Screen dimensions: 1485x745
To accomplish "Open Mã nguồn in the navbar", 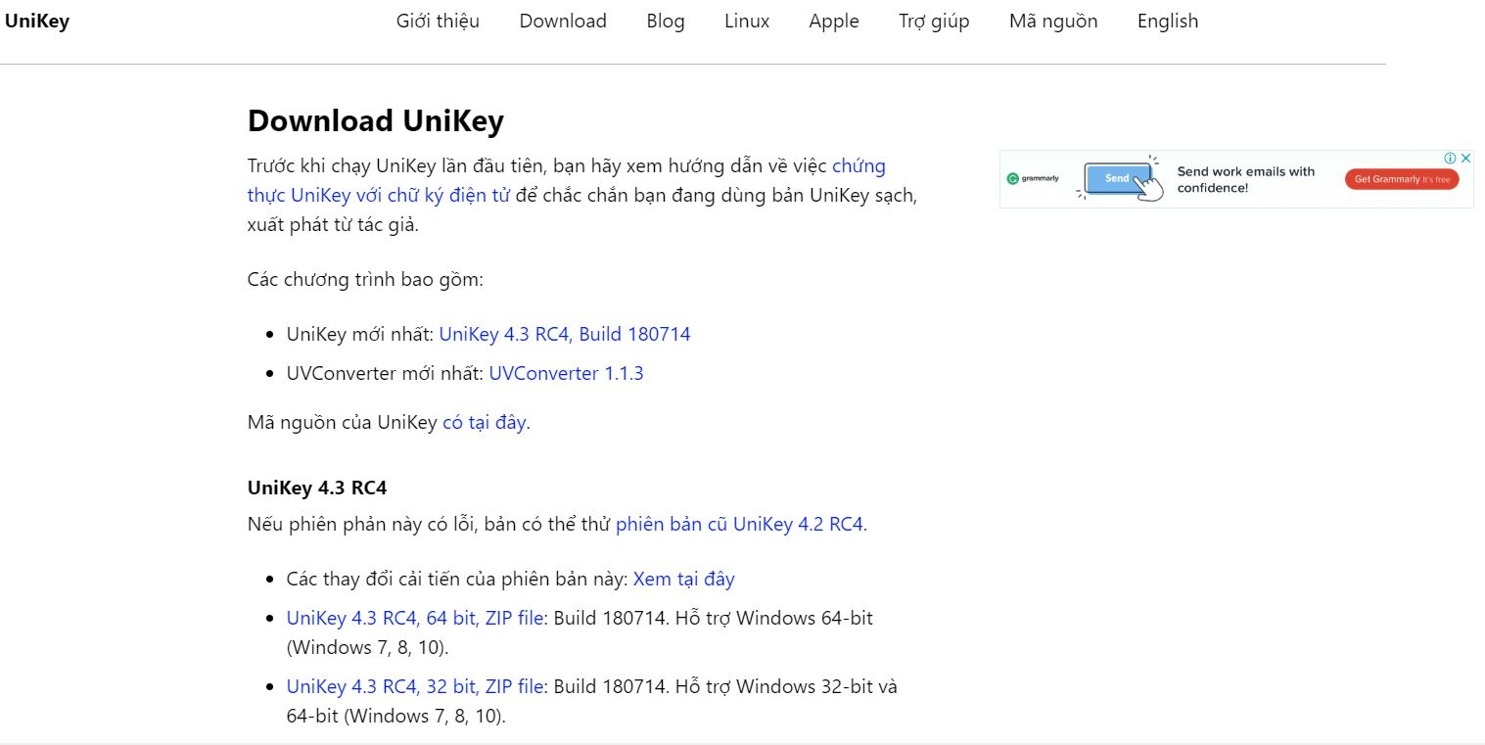I will coord(1052,21).
